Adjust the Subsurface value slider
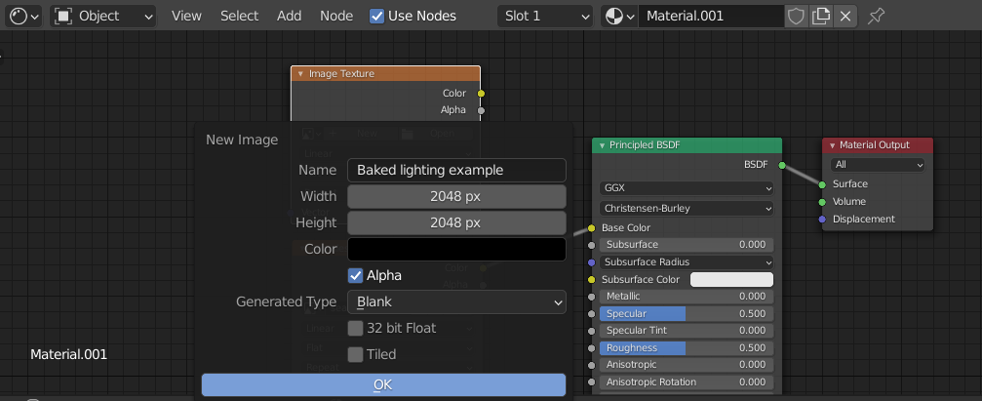Image resolution: width=982 pixels, height=401 pixels. point(687,244)
